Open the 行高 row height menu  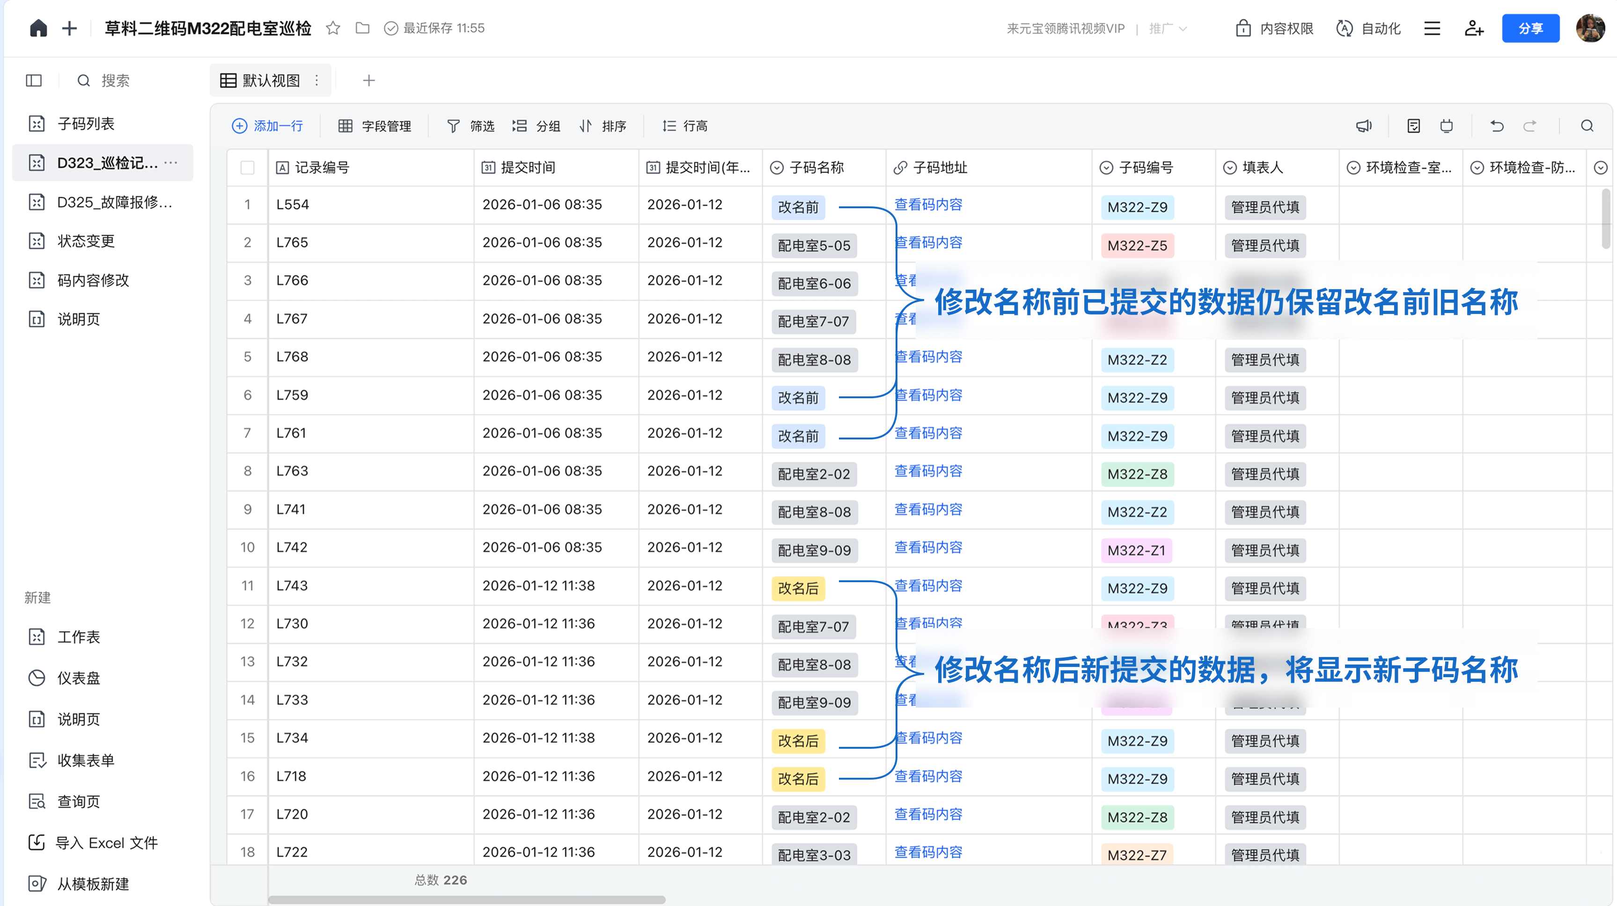coord(685,126)
